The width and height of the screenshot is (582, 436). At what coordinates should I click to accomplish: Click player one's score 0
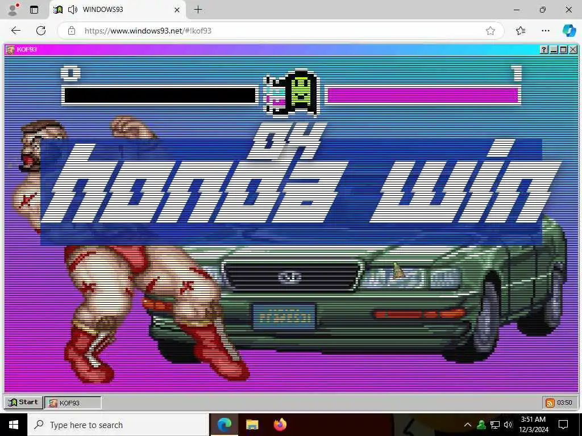coord(70,73)
